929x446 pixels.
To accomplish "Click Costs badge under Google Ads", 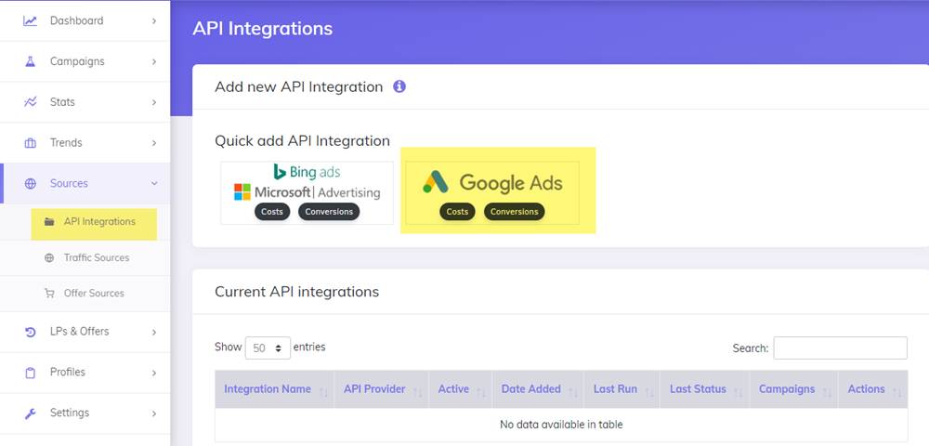I will coord(457,212).
